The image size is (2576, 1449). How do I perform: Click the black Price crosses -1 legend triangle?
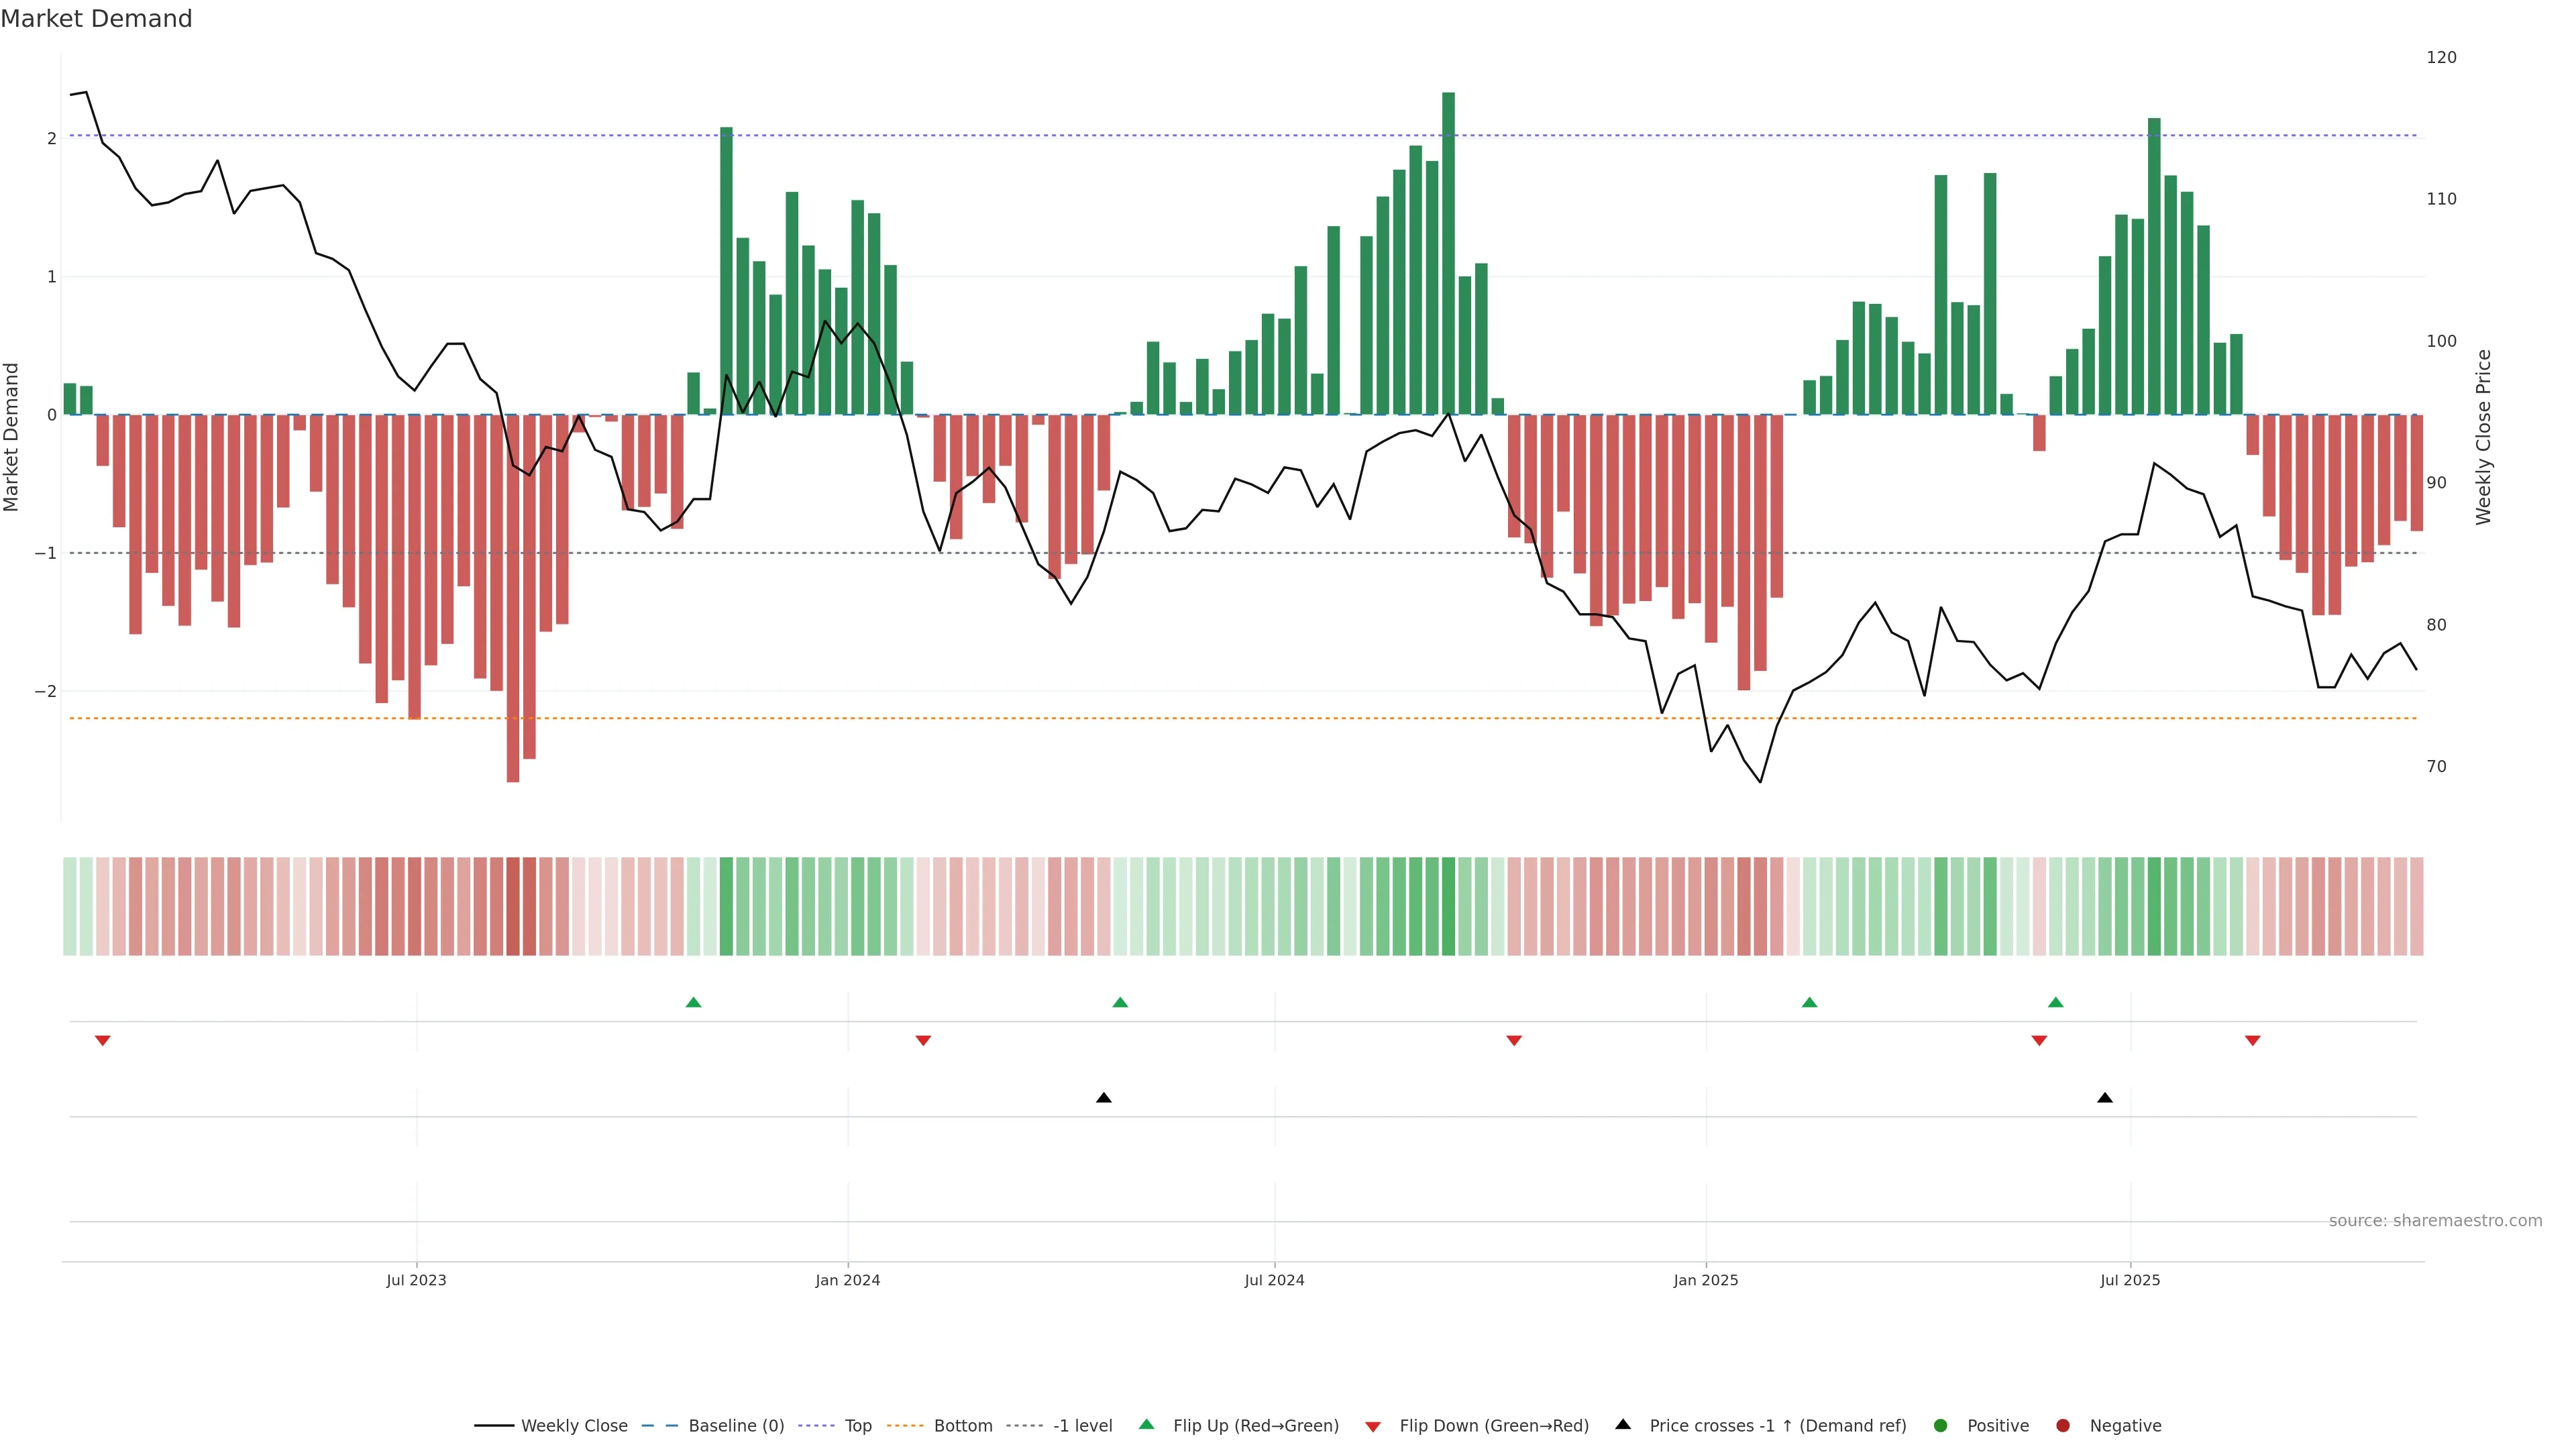1623,1424
